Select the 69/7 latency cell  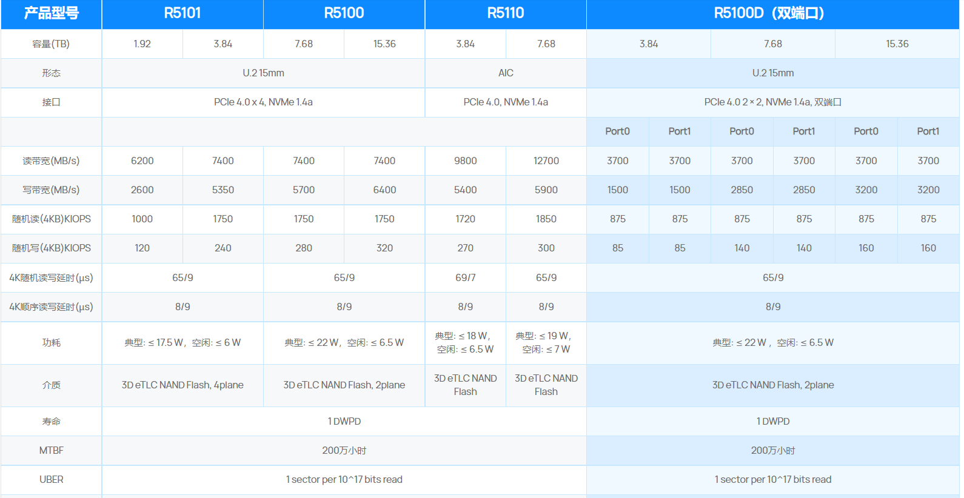coord(465,277)
